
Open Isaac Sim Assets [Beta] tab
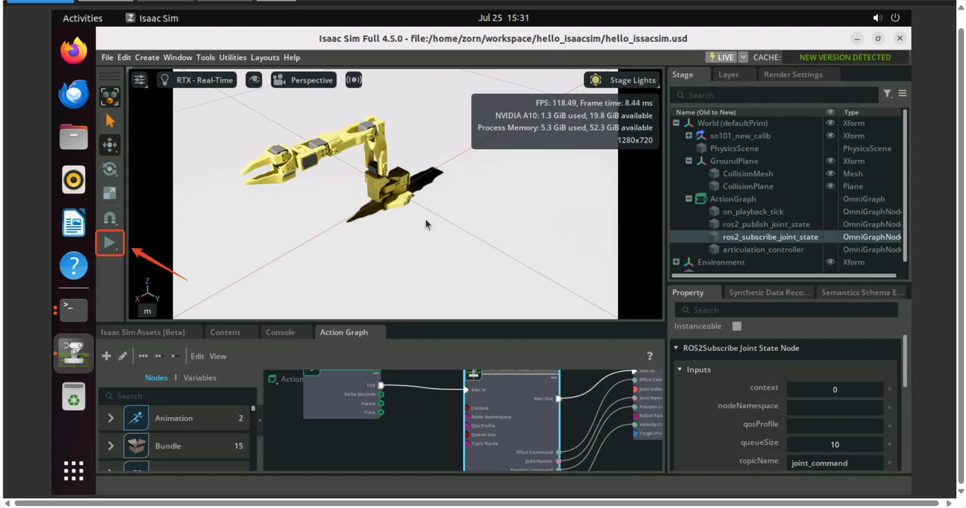[x=143, y=332]
